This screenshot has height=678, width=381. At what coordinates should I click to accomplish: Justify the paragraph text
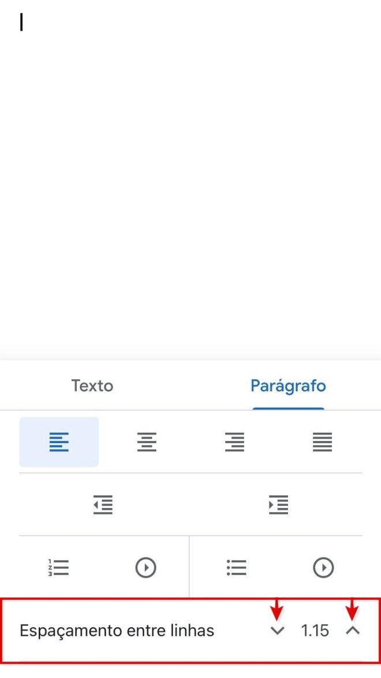coord(322,442)
